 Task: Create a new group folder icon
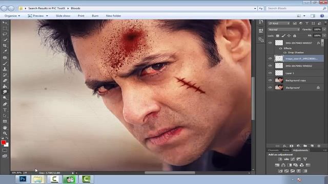pos(305,146)
